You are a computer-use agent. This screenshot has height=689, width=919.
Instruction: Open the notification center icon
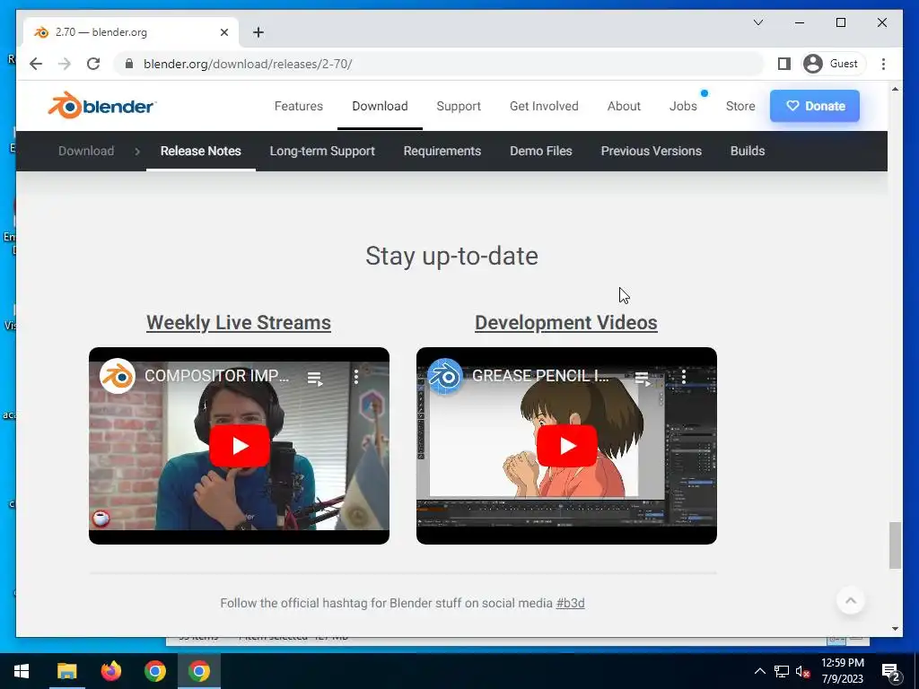tap(891, 672)
